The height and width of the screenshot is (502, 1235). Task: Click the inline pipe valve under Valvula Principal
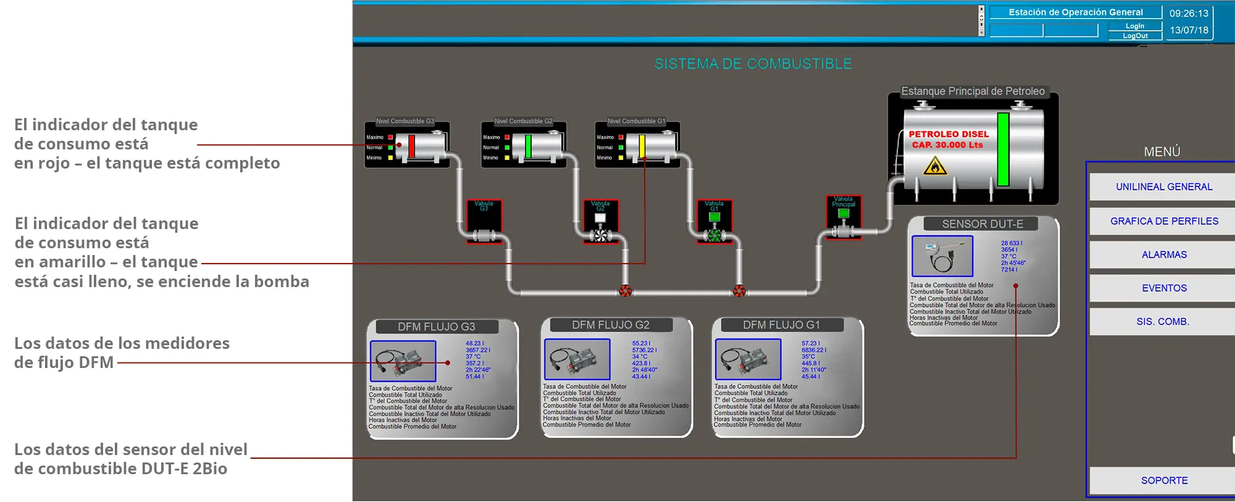pyautogui.click(x=843, y=232)
